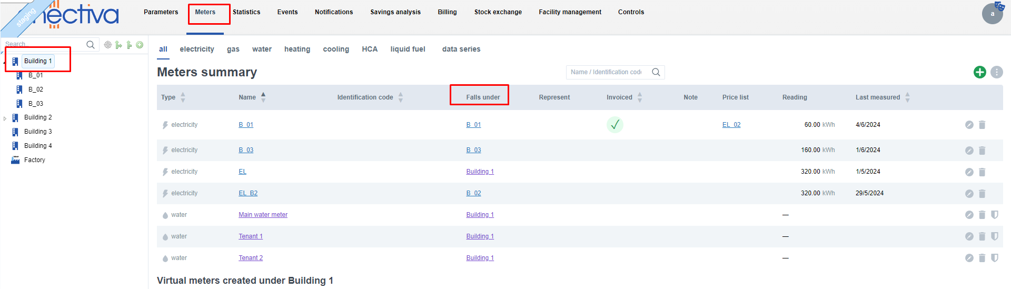Viewport: 1011px width, 289px height.
Task: Select Factory in the sidebar tree
Action: [34, 160]
